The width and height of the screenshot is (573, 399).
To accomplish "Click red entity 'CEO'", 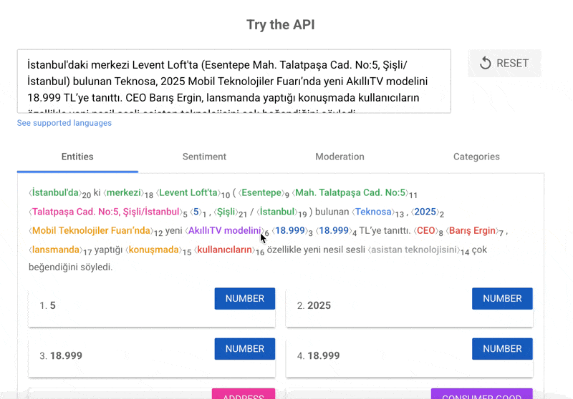I will point(425,231).
